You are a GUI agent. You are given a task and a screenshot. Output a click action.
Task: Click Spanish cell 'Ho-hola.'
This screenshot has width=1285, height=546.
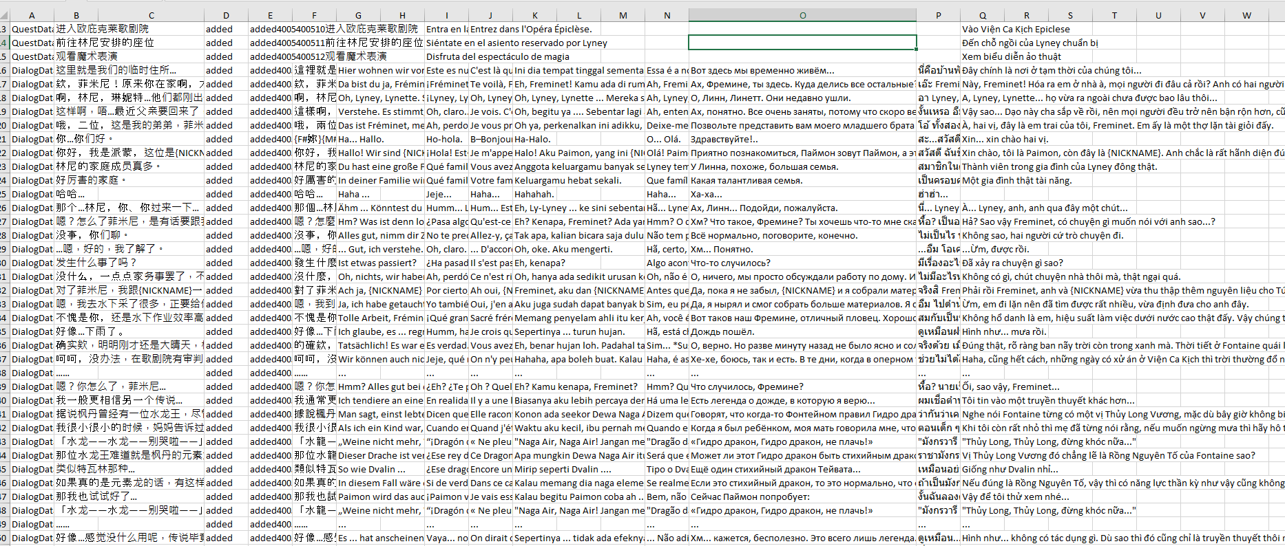tap(444, 139)
